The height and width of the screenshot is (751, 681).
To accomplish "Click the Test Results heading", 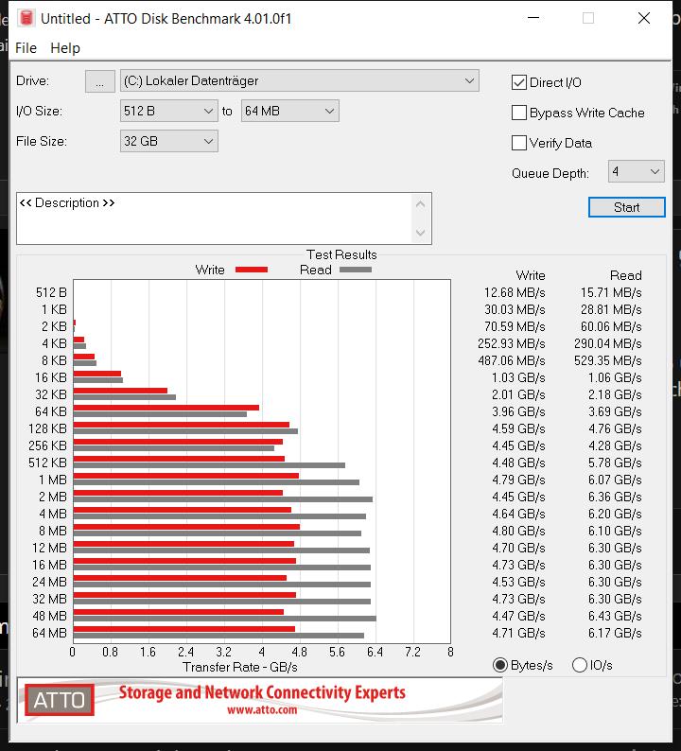I will point(341,254).
